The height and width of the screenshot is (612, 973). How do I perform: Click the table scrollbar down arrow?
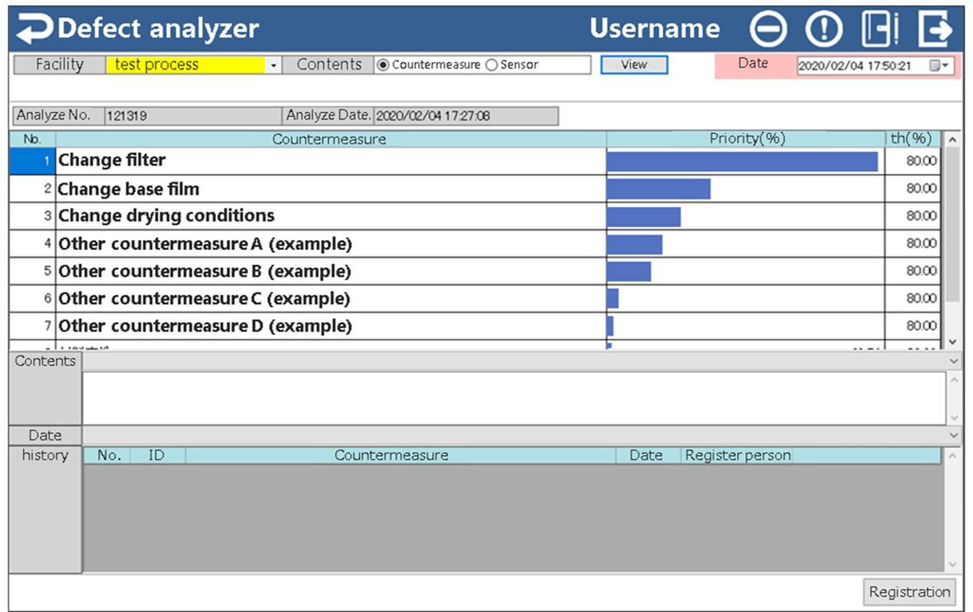952,342
